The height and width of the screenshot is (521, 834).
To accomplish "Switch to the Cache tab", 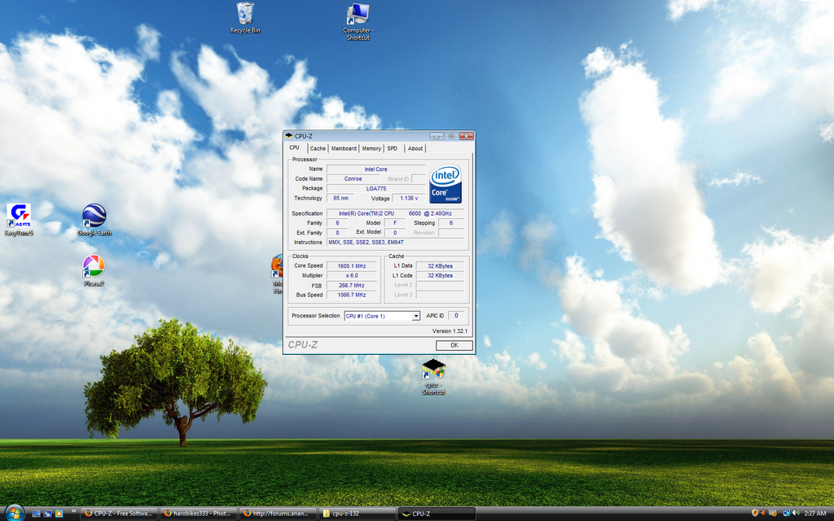I will (318, 148).
